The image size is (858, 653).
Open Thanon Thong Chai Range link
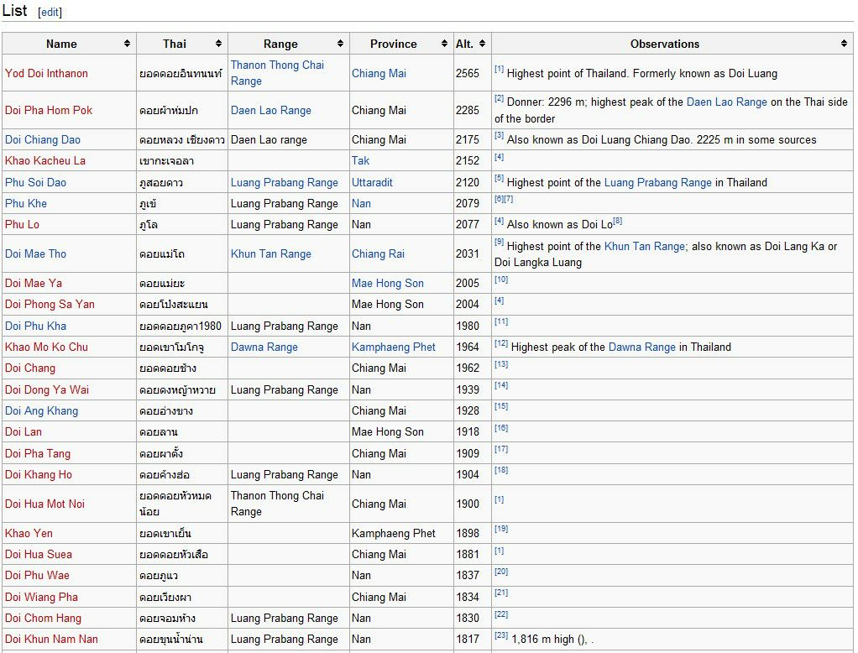[x=277, y=73]
